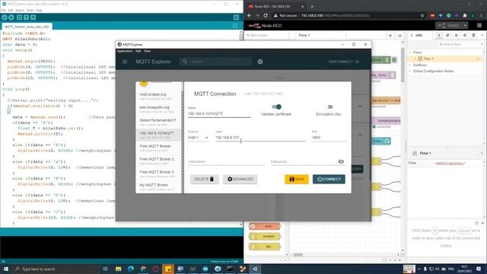Screen dimensions: 487x274
Task: Toggle Validate certificate switch
Action: (276, 107)
